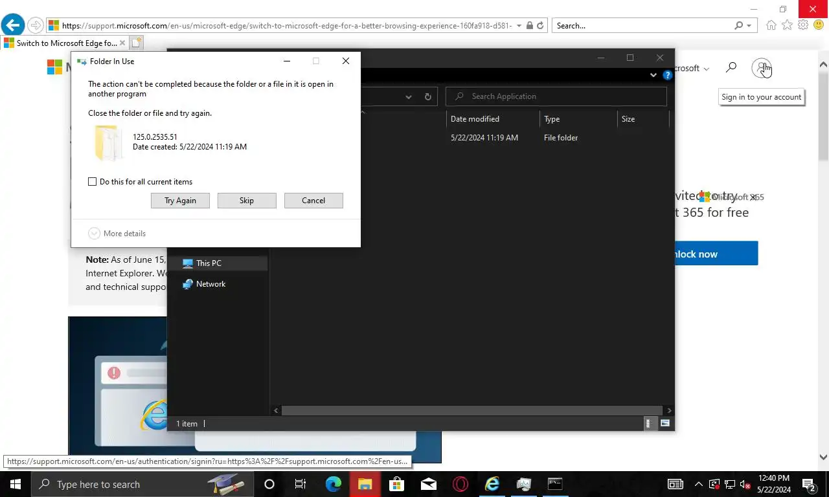Click the IE page vertical scrollbar thumb

[823, 115]
